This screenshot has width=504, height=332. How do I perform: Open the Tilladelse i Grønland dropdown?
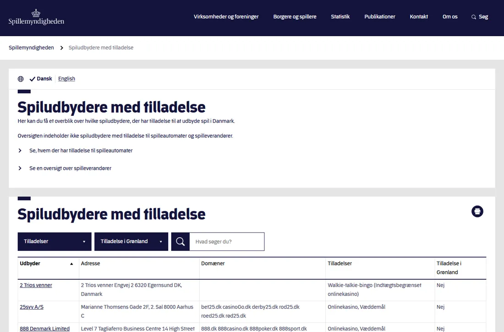[131, 242]
